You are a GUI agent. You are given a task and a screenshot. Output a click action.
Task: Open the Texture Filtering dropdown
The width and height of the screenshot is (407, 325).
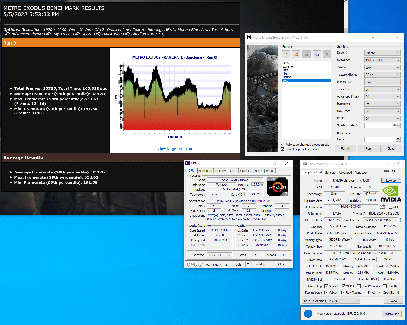(382, 75)
